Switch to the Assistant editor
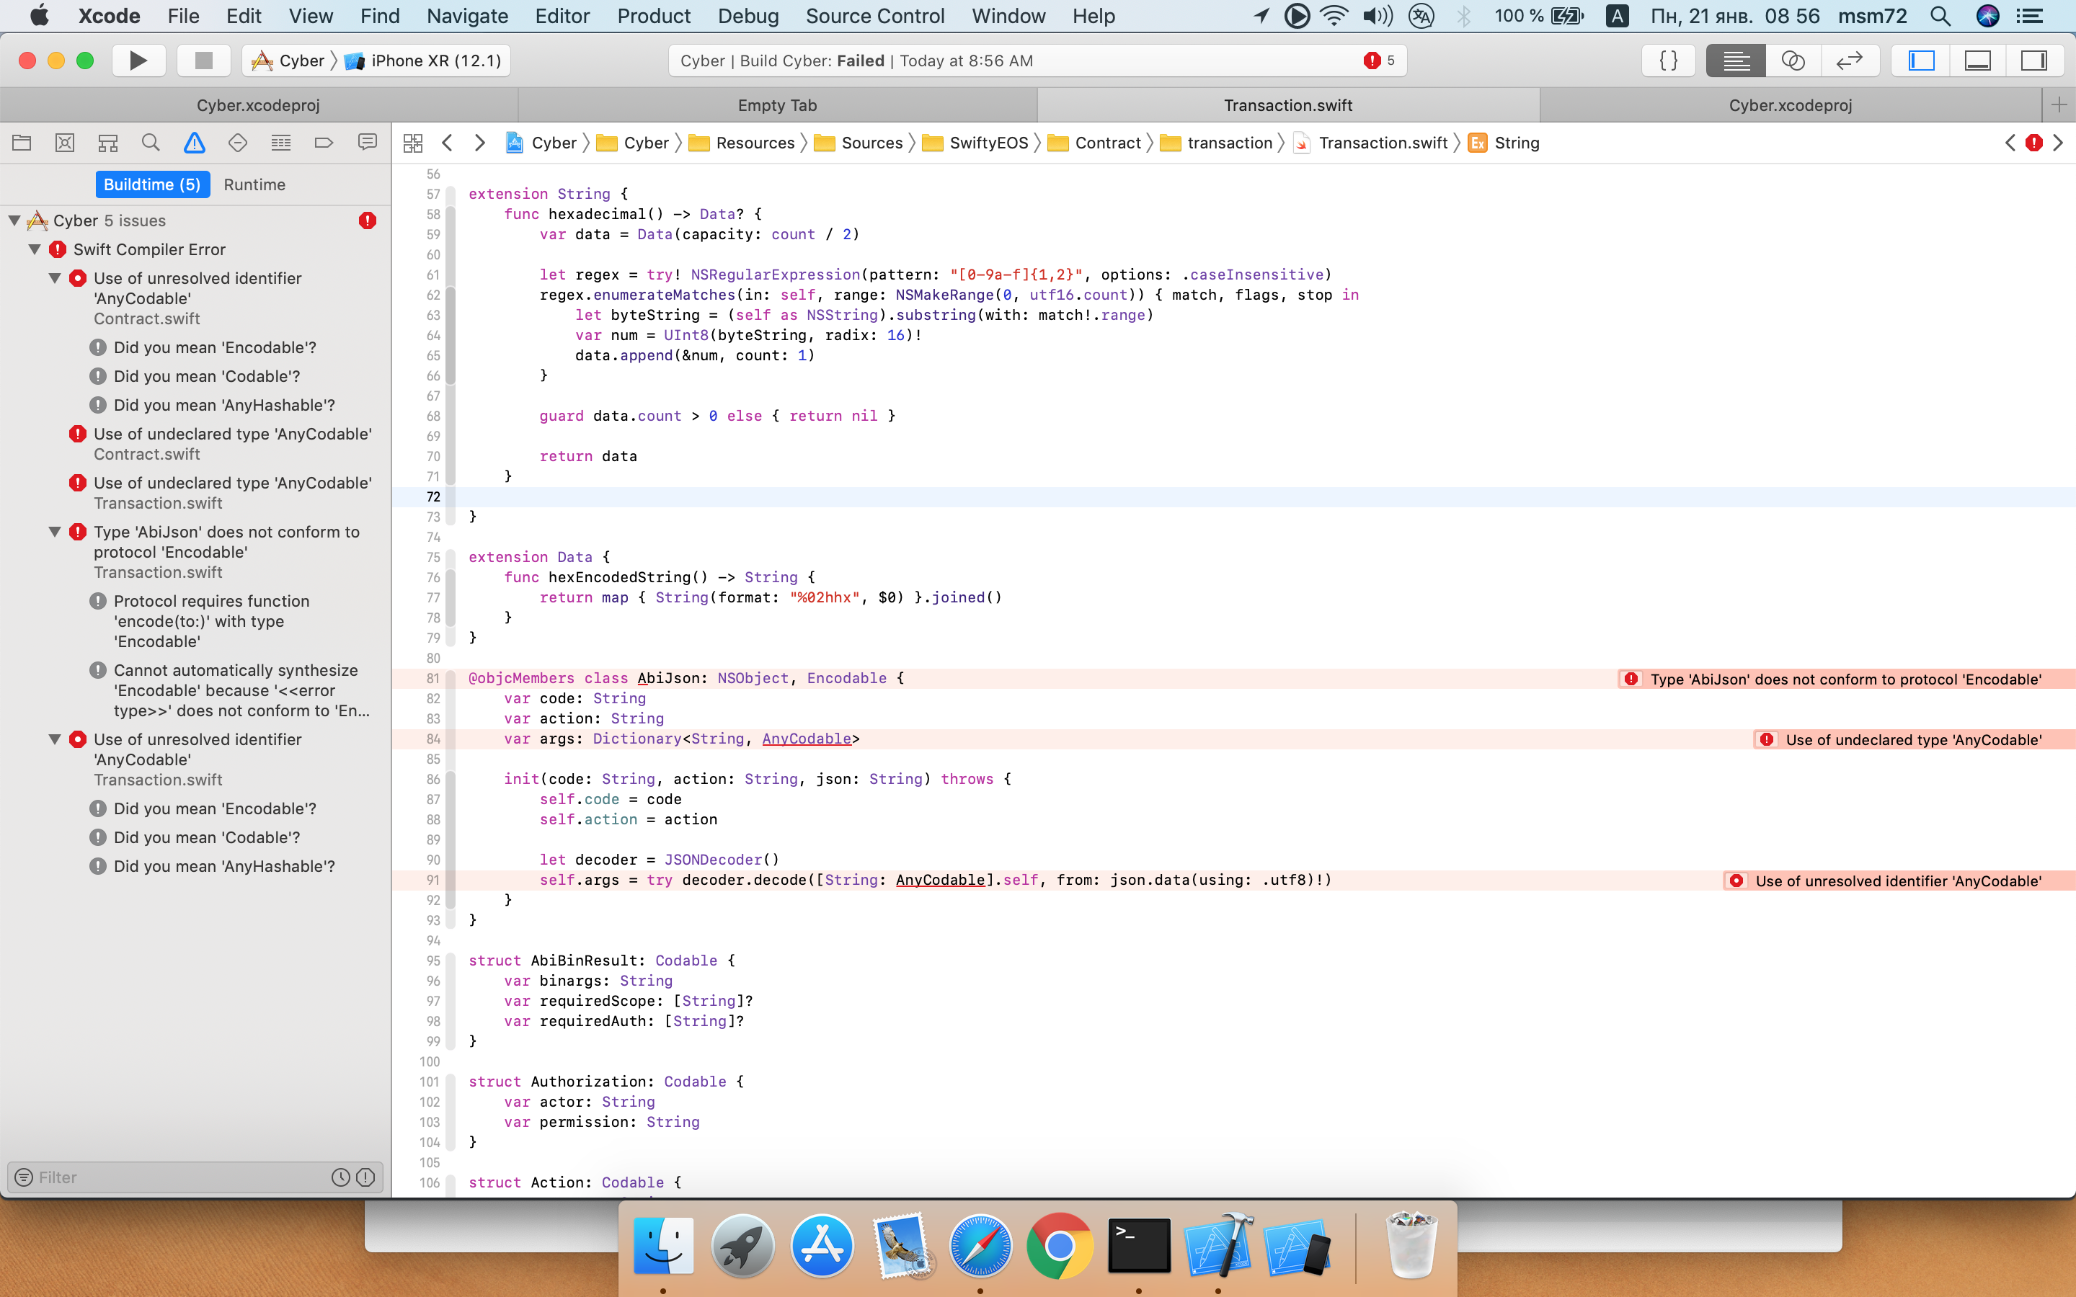 [x=1793, y=61]
